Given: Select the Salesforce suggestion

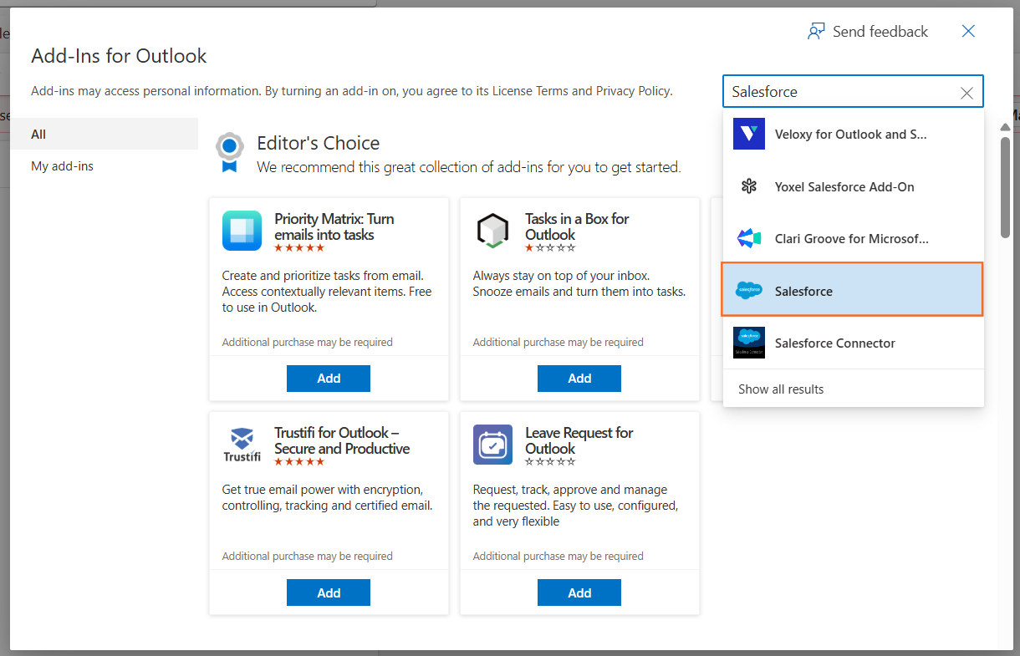Looking at the screenshot, I should tap(853, 290).
